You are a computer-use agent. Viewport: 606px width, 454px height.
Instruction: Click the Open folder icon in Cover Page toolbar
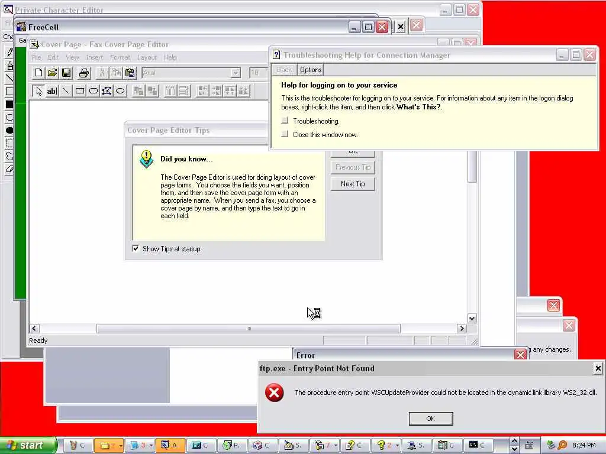(x=52, y=73)
